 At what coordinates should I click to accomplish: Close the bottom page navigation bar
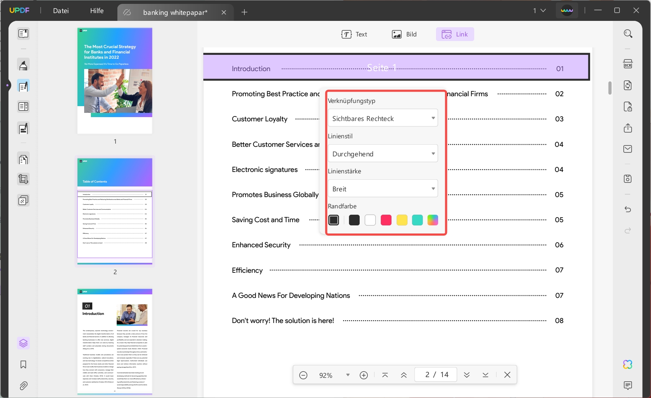507,375
